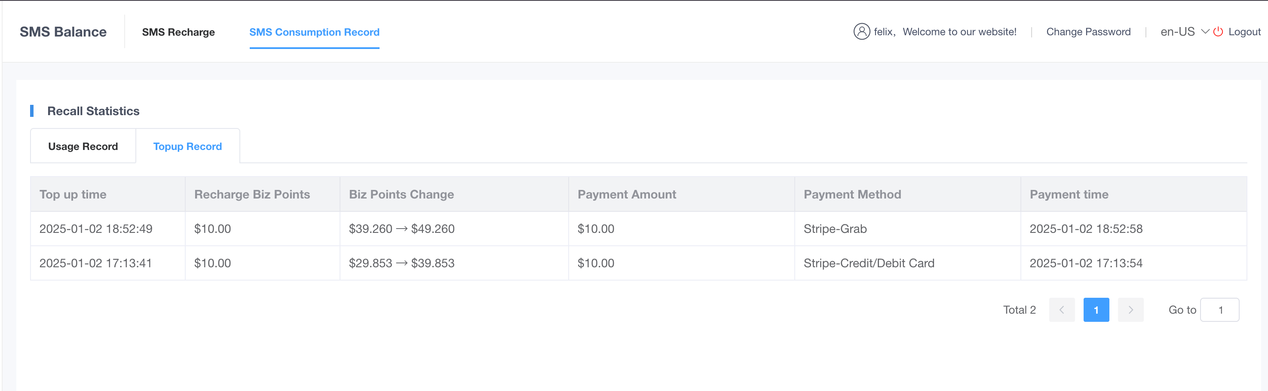Select SMS Consumption Record tab
The width and height of the screenshot is (1268, 391).
click(314, 32)
